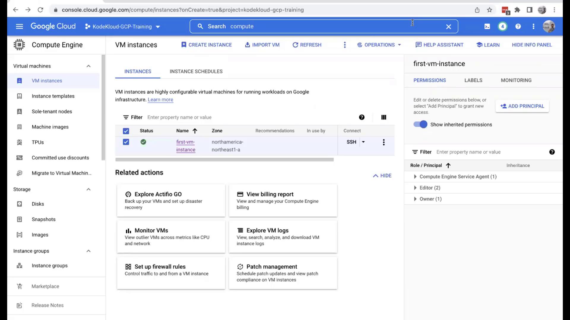This screenshot has height=320, width=570.
Task: Open Cloud Shell terminal icon
Action: (x=487, y=27)
